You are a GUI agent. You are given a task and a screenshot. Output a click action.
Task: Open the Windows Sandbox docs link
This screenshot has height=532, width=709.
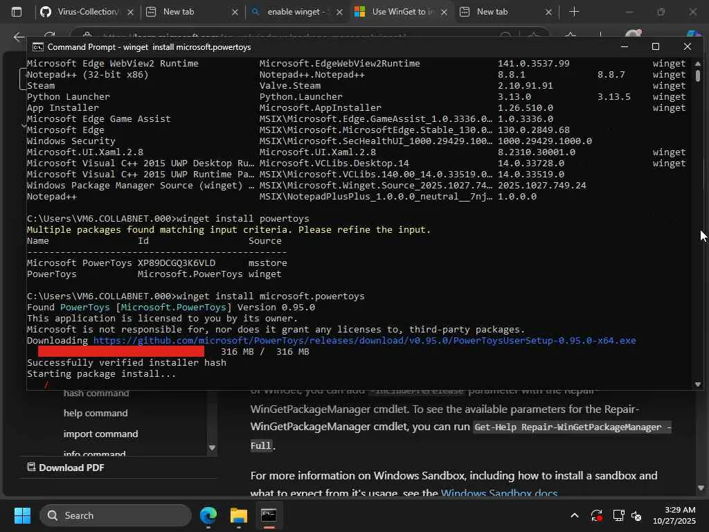point(499,493)
